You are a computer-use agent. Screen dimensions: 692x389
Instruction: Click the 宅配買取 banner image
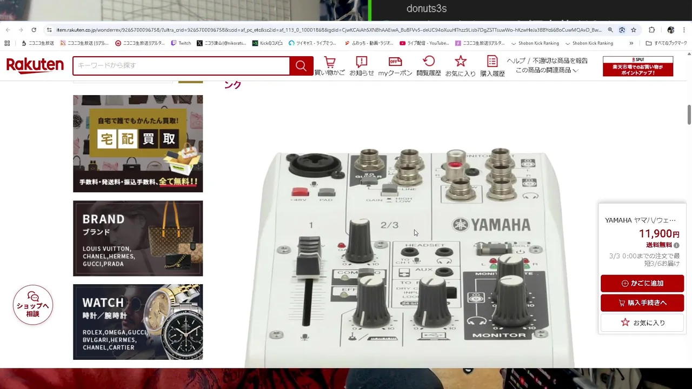pos(138,144)
